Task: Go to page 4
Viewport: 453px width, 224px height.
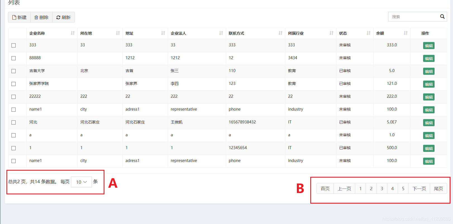Action: click(x=392, y=189)
